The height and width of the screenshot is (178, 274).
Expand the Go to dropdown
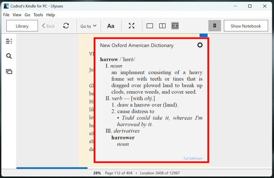pyautogui.click(x=88, y=26)
